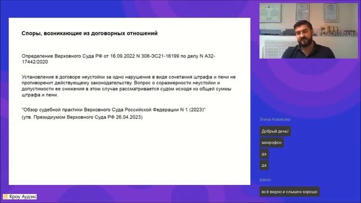
Task: Click the slide title 'Споры, возникающие из договорных отношений'
Action: 90,33
